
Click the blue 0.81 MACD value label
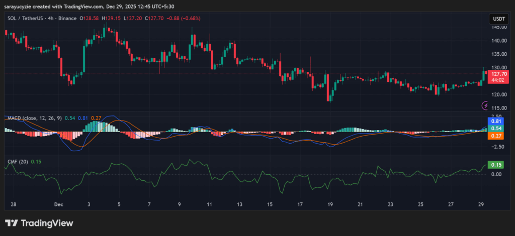point(496,121)
